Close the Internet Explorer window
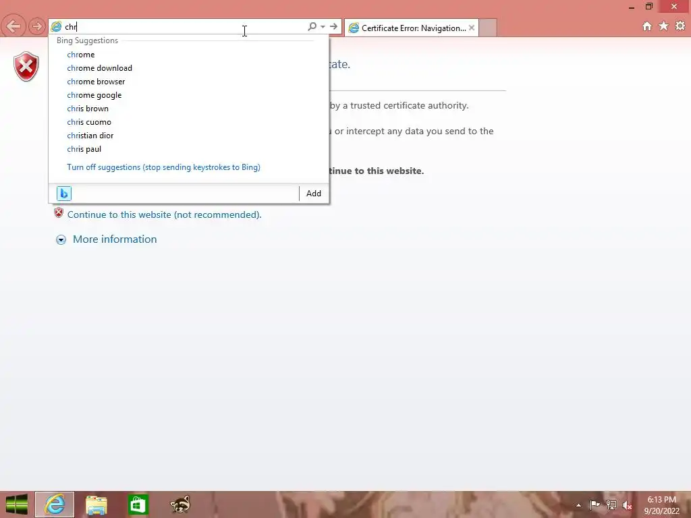Image resolution: width=691 pixels, height=518 pixels. tap(674, 6)
